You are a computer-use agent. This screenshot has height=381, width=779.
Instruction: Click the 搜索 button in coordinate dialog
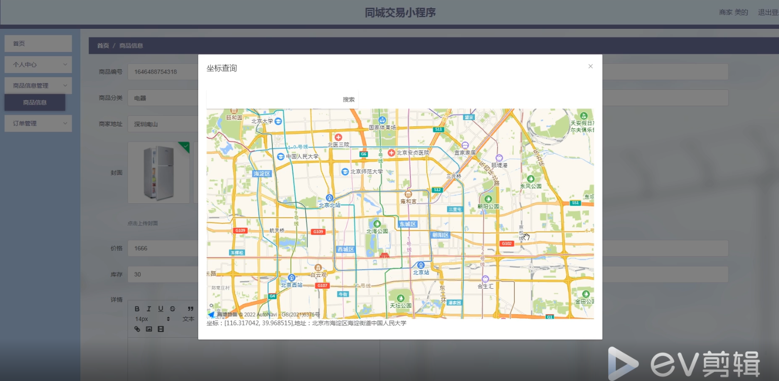(x=348, y=99)
